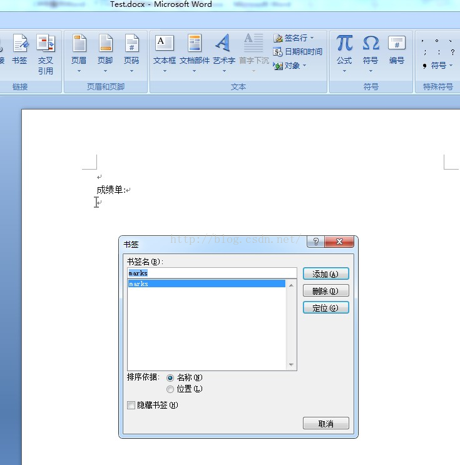Expand the 页眉 dropdown arrow
The image size is (460, 465).
(79, 71)
